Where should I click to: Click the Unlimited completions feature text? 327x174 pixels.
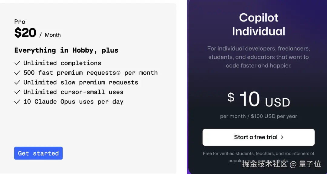pos(62,63)
